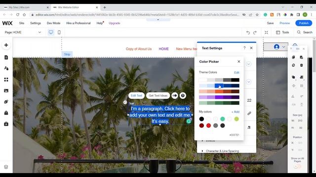Screen dimensions: 316x177
Task: Click the Save button
Action: (x=270, y=23)
